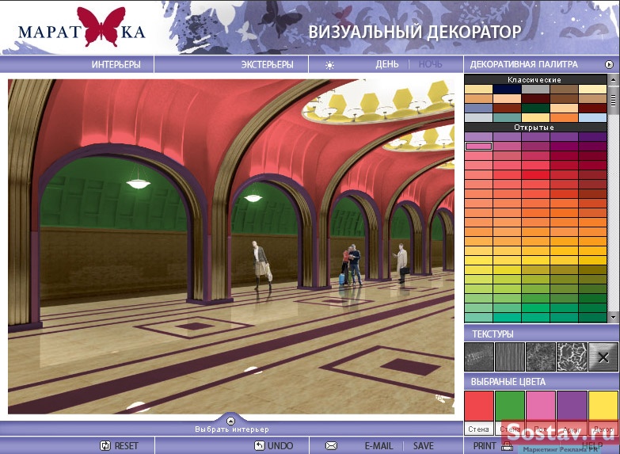Viewport: 620px width, 454px height.
Task: Select the purple Арки chosen color
Action: [x=572, y=406]
